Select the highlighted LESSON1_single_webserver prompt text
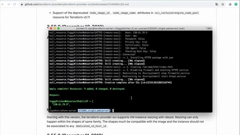Image resolution: width=240 pixels, height=135 pixels. tap(94, 111)
